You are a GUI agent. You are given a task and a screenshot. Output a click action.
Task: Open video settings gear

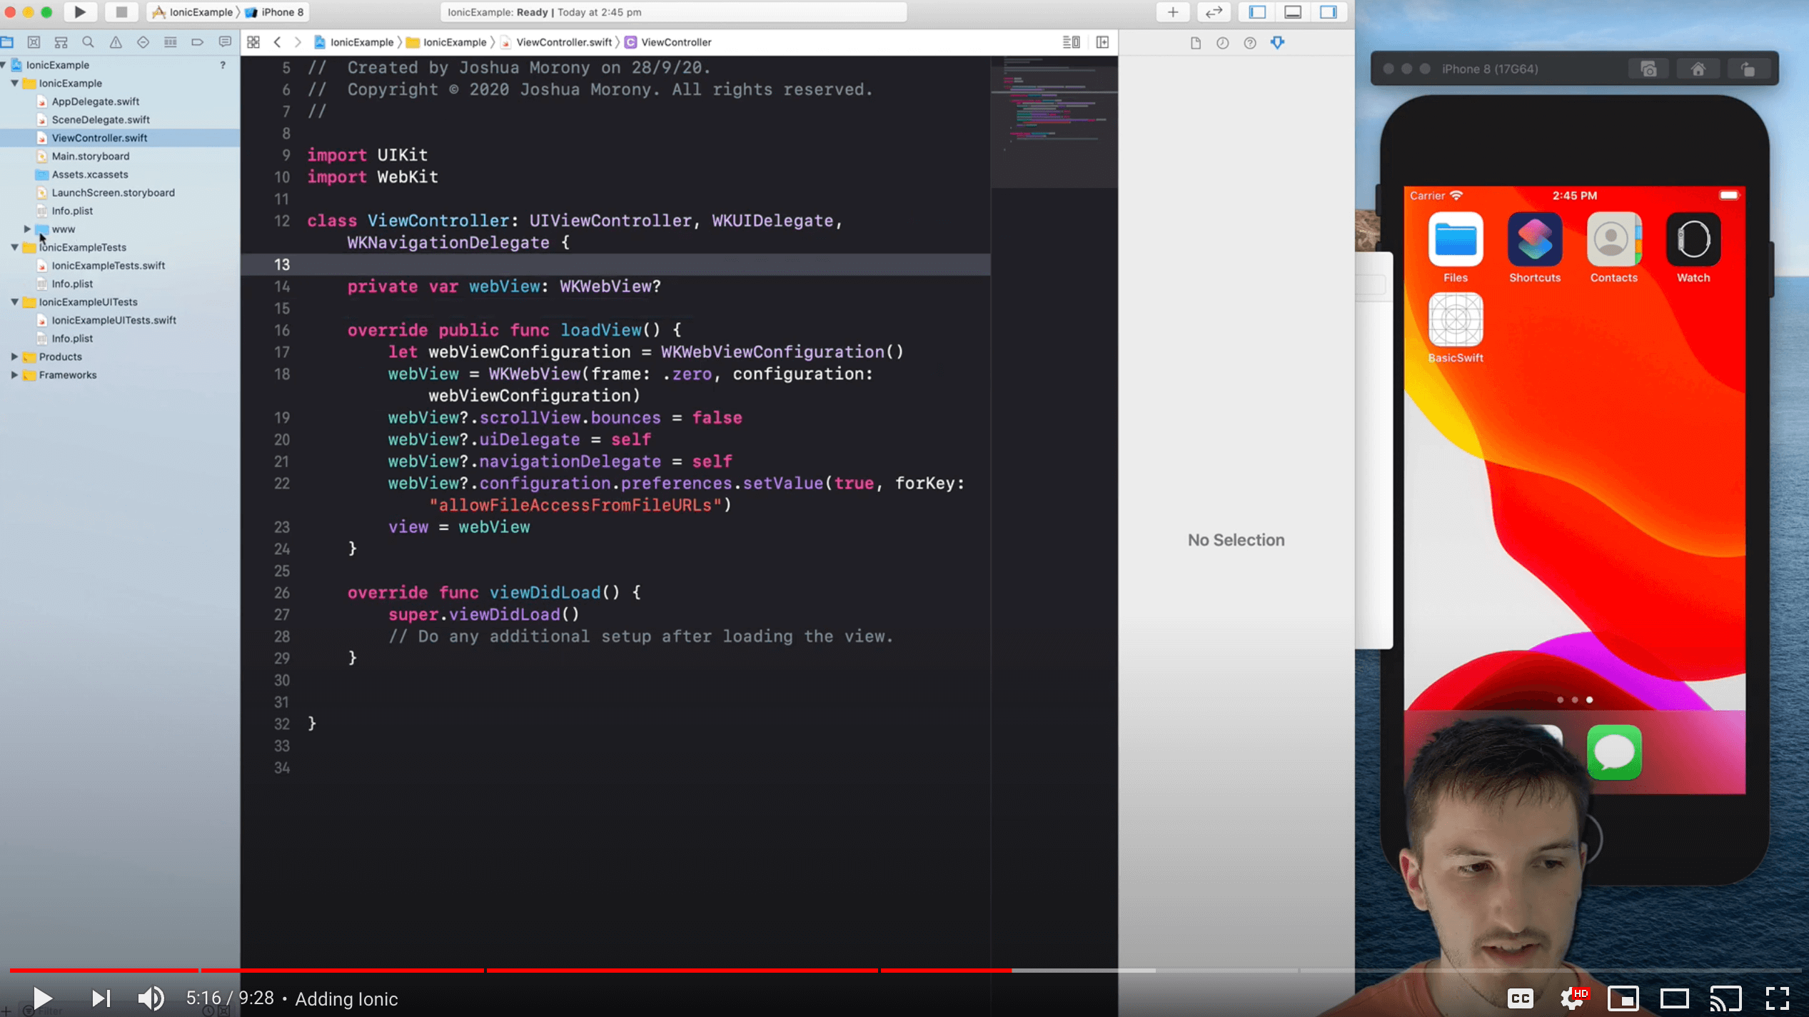click(x=1573, y=998)
